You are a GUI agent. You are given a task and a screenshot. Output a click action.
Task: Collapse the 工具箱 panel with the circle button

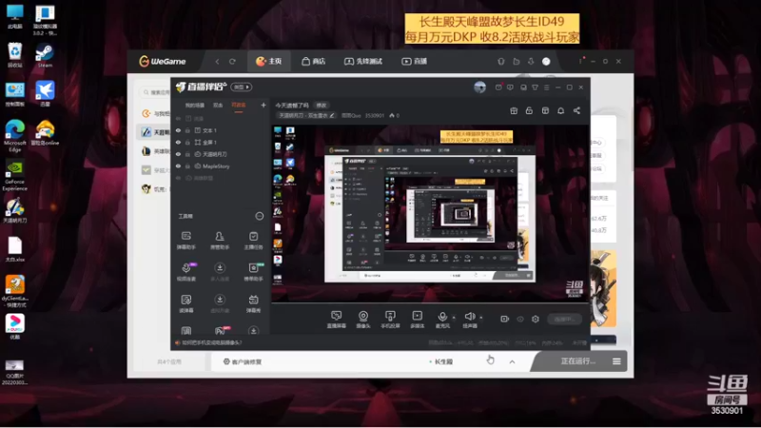pyautogui.click(x=259, y=216)
